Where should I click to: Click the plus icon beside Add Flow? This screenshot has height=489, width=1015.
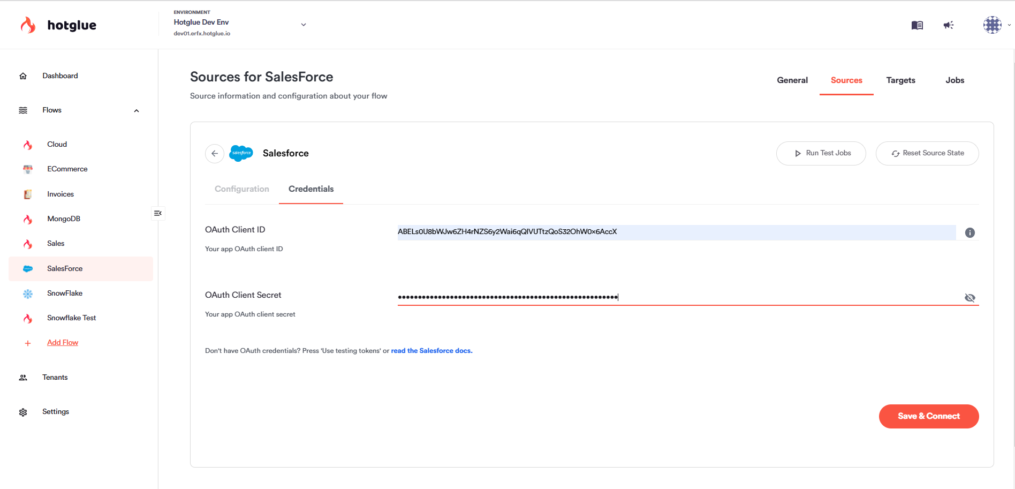(x=28, y=343)
